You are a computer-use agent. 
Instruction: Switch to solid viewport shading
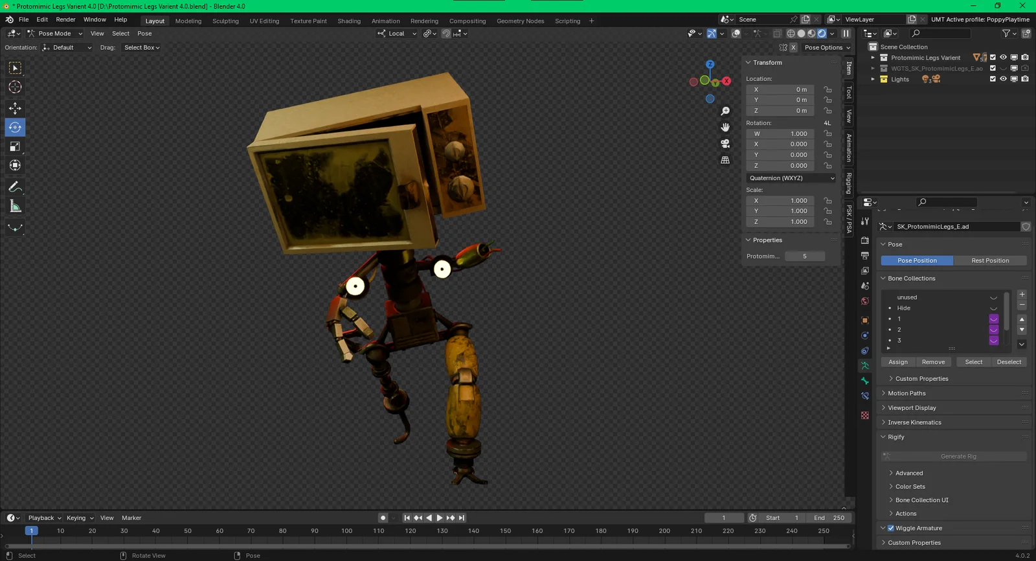(801, 34)
